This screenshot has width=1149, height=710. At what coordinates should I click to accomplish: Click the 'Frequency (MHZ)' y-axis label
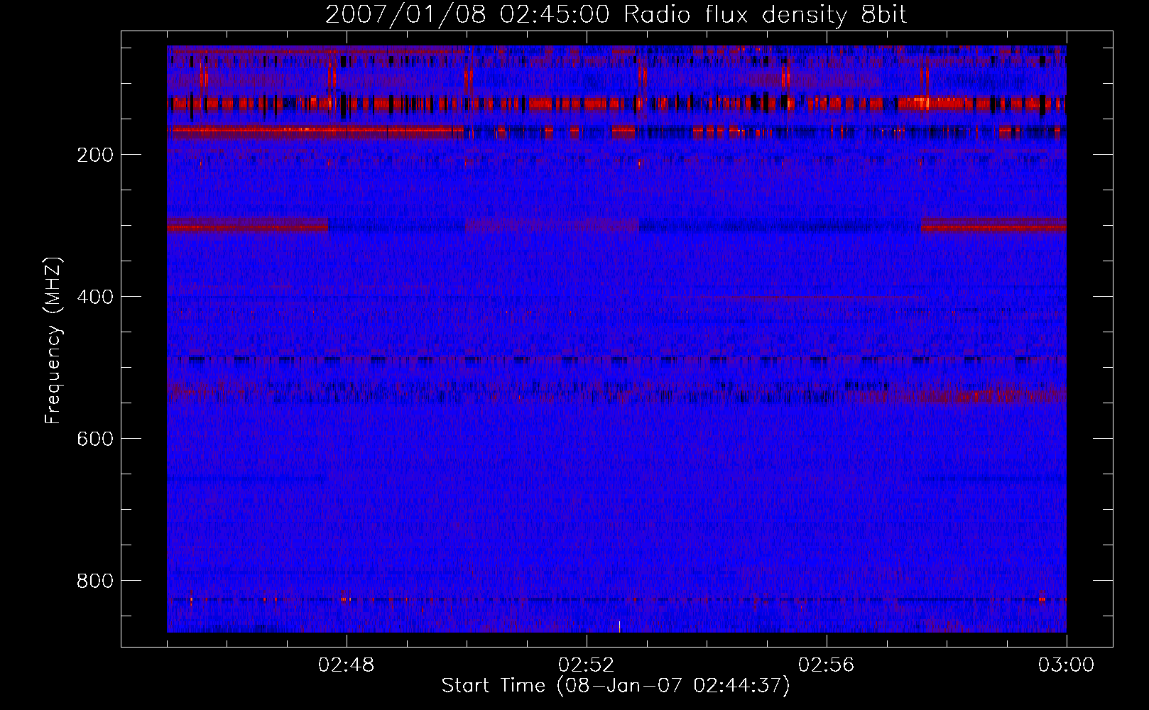tap(53, 341)
